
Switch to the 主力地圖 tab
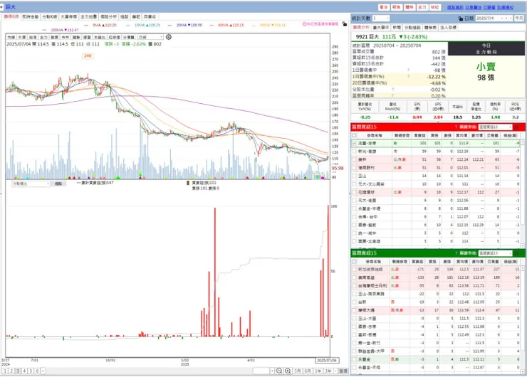89,17
